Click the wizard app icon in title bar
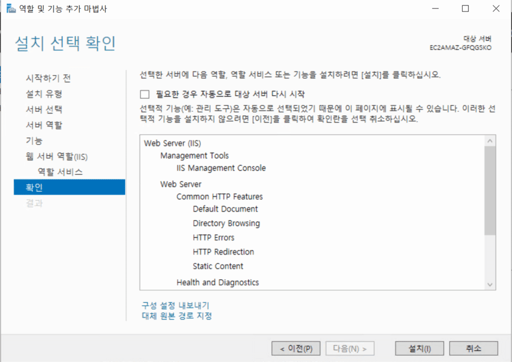Image resolution: width=512 pixels, height=362 pixels. (11, 9)
